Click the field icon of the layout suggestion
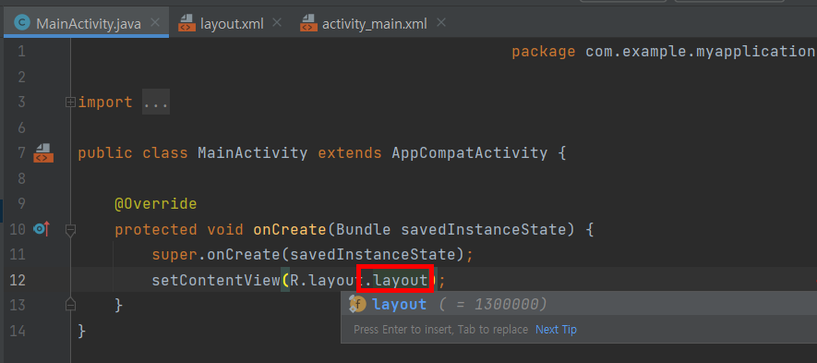 click(358, 304)
